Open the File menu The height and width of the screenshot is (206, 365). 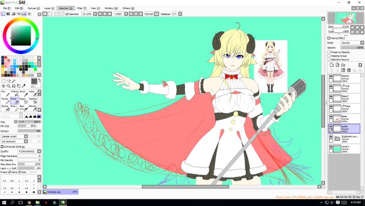6,8
